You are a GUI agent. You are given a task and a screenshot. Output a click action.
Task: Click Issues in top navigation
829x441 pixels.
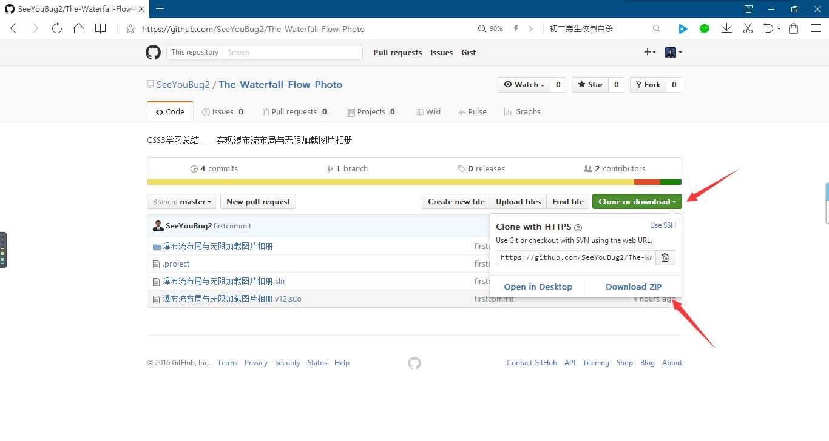click(442, 53)
